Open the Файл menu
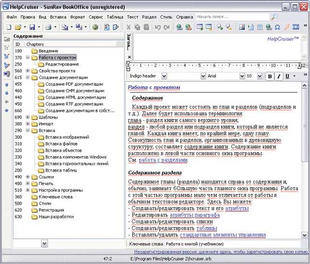 point(12,17)
